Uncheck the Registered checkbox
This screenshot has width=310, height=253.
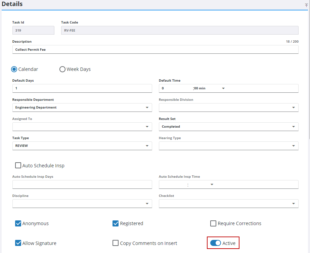click(x=116, y=223)
